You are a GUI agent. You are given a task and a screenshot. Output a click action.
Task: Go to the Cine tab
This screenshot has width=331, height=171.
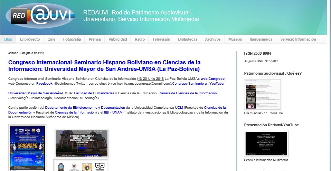51,39
